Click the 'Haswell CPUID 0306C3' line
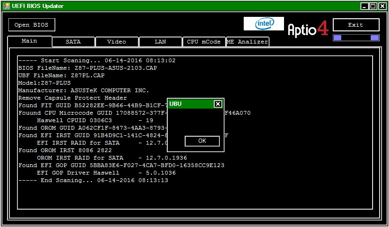This screenshot has height=227, width=389. [x=95, y=120]
